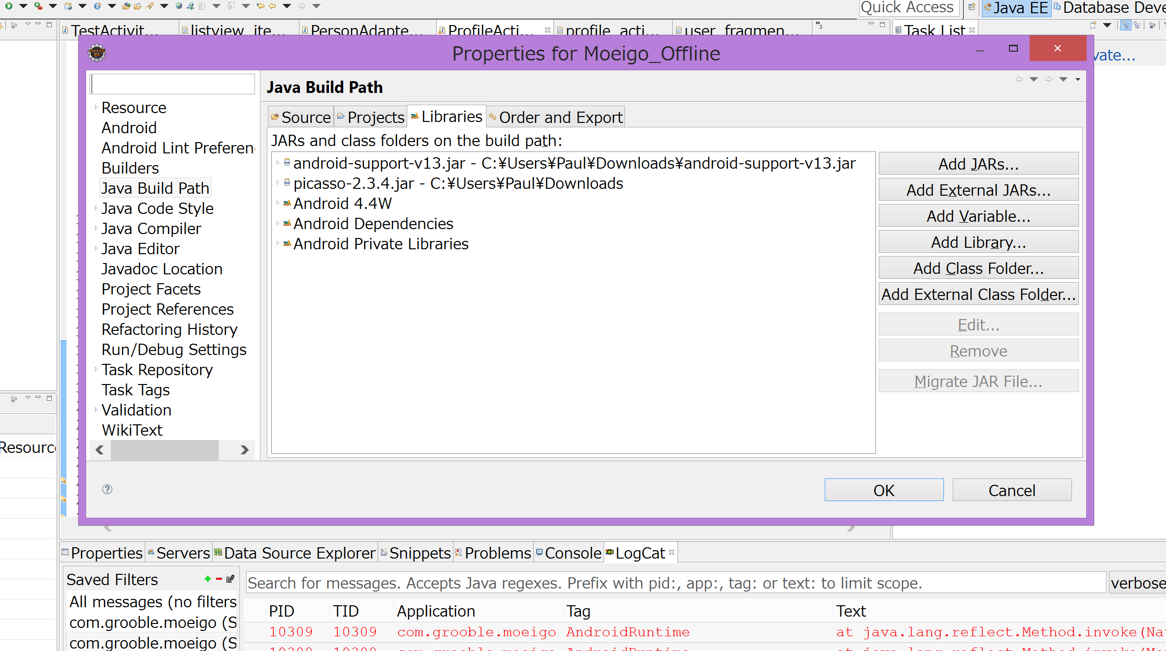Switch to the Source tab
Image resolution: width=1166 pixels, height=651 pixels.
click(301, 117)
